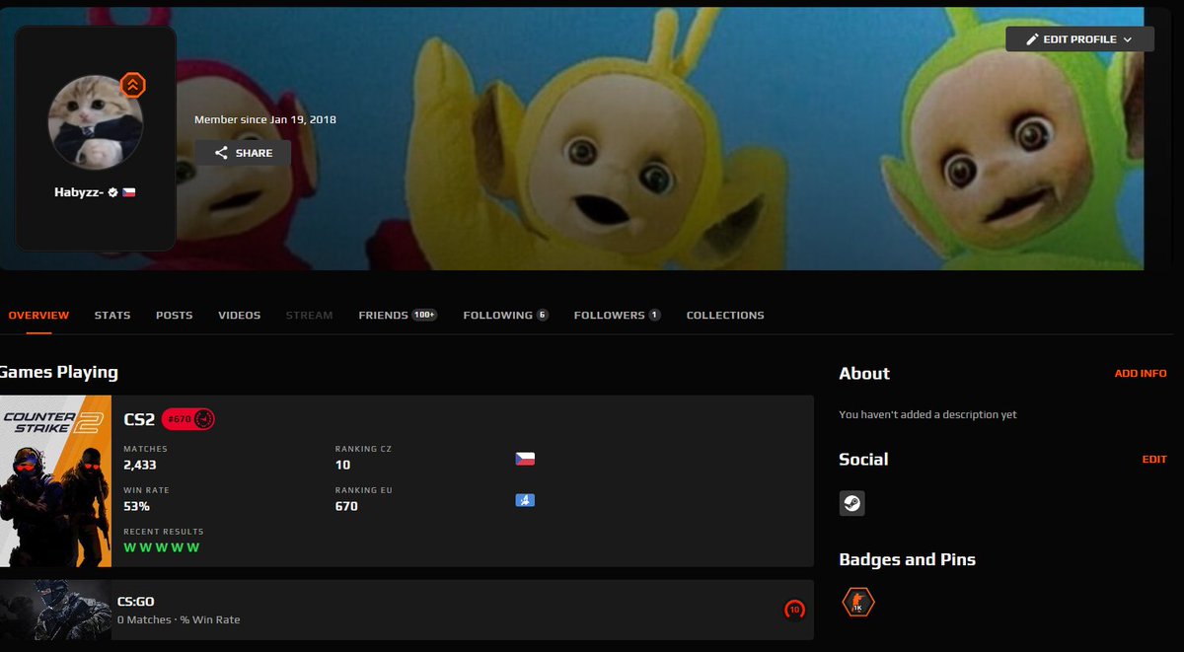Click the Share button
The height and width of the screenshot is (652, 1184).
(x=243, y=153)
